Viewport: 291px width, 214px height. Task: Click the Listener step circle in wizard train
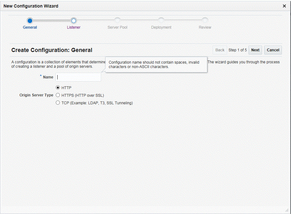[74, 20]
